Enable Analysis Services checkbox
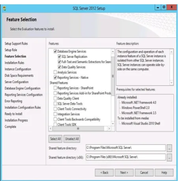 coord(55,72)
